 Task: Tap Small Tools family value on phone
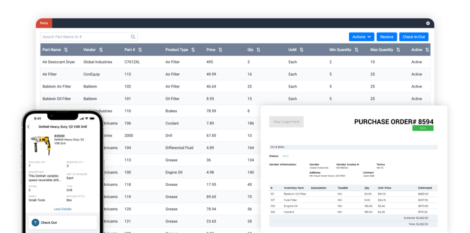tap(37, 200)
